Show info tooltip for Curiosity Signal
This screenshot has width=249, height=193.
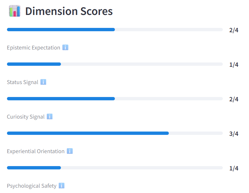49,117
